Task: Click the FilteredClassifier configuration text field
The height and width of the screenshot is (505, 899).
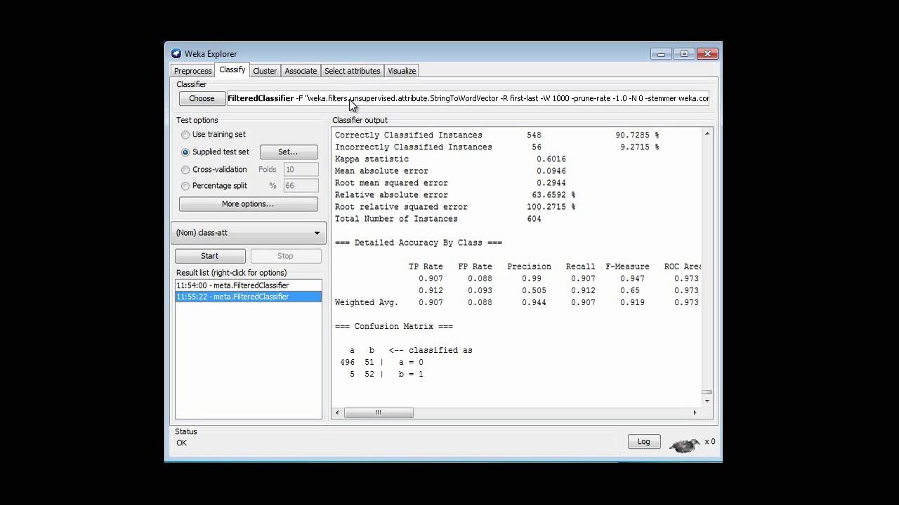Action: [x=468, y=99]
